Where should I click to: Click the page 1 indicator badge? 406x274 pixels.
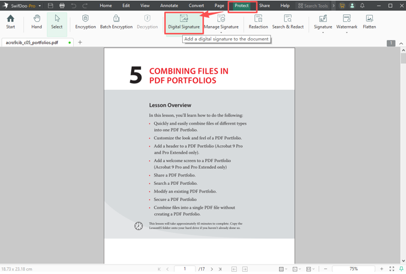(391, 43)
